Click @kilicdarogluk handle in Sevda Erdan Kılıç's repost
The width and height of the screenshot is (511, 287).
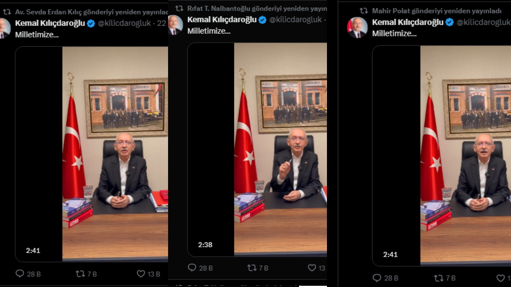click(x=124, y=24)
